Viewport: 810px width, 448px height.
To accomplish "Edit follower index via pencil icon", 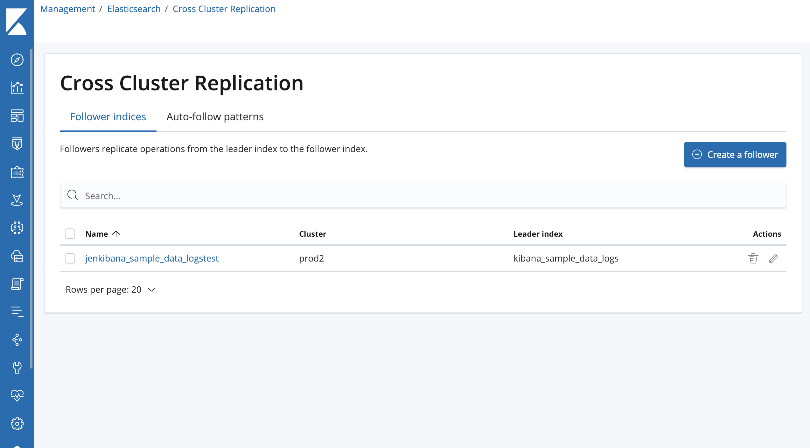I will [x=773, y=258].
